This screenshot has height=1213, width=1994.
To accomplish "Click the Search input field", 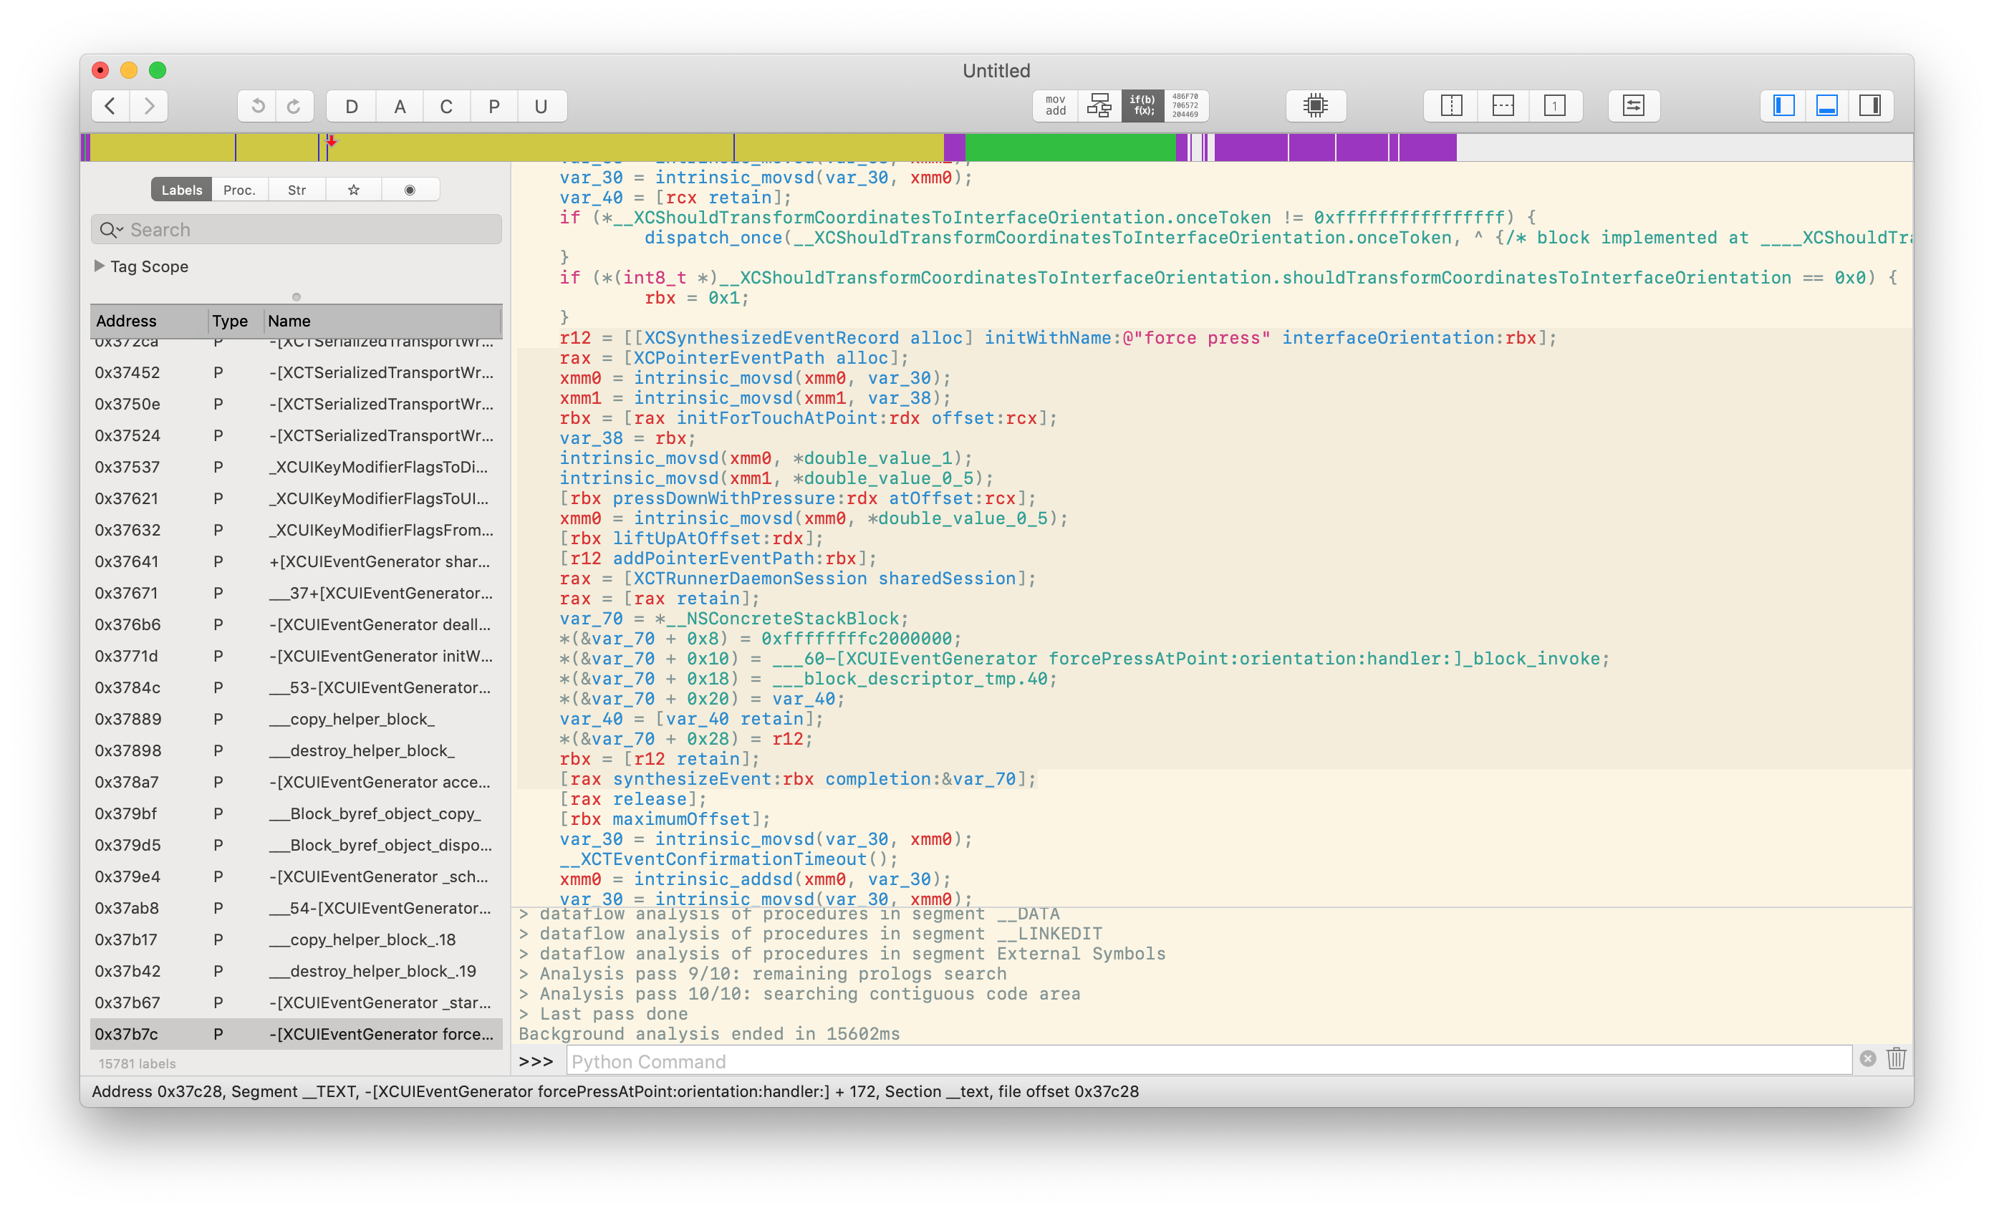I will pos(297,228).
